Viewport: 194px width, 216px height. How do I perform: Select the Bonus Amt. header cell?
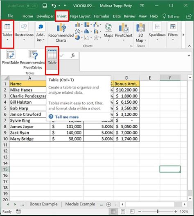pyautogui.click(x=127, y=84)
